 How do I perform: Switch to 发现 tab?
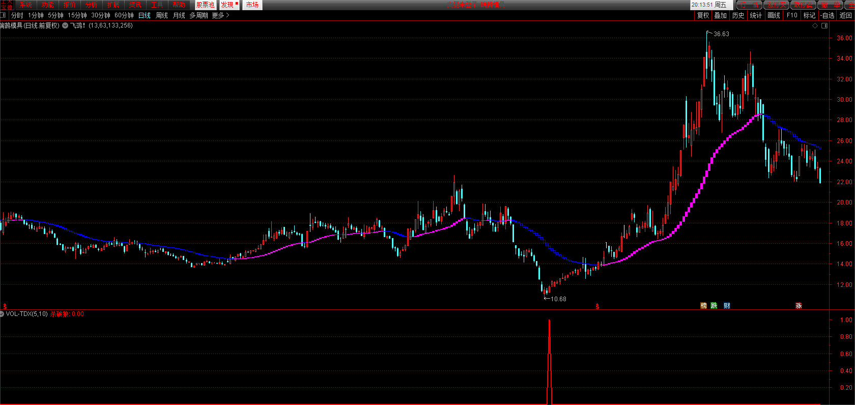tap(229, 5)
